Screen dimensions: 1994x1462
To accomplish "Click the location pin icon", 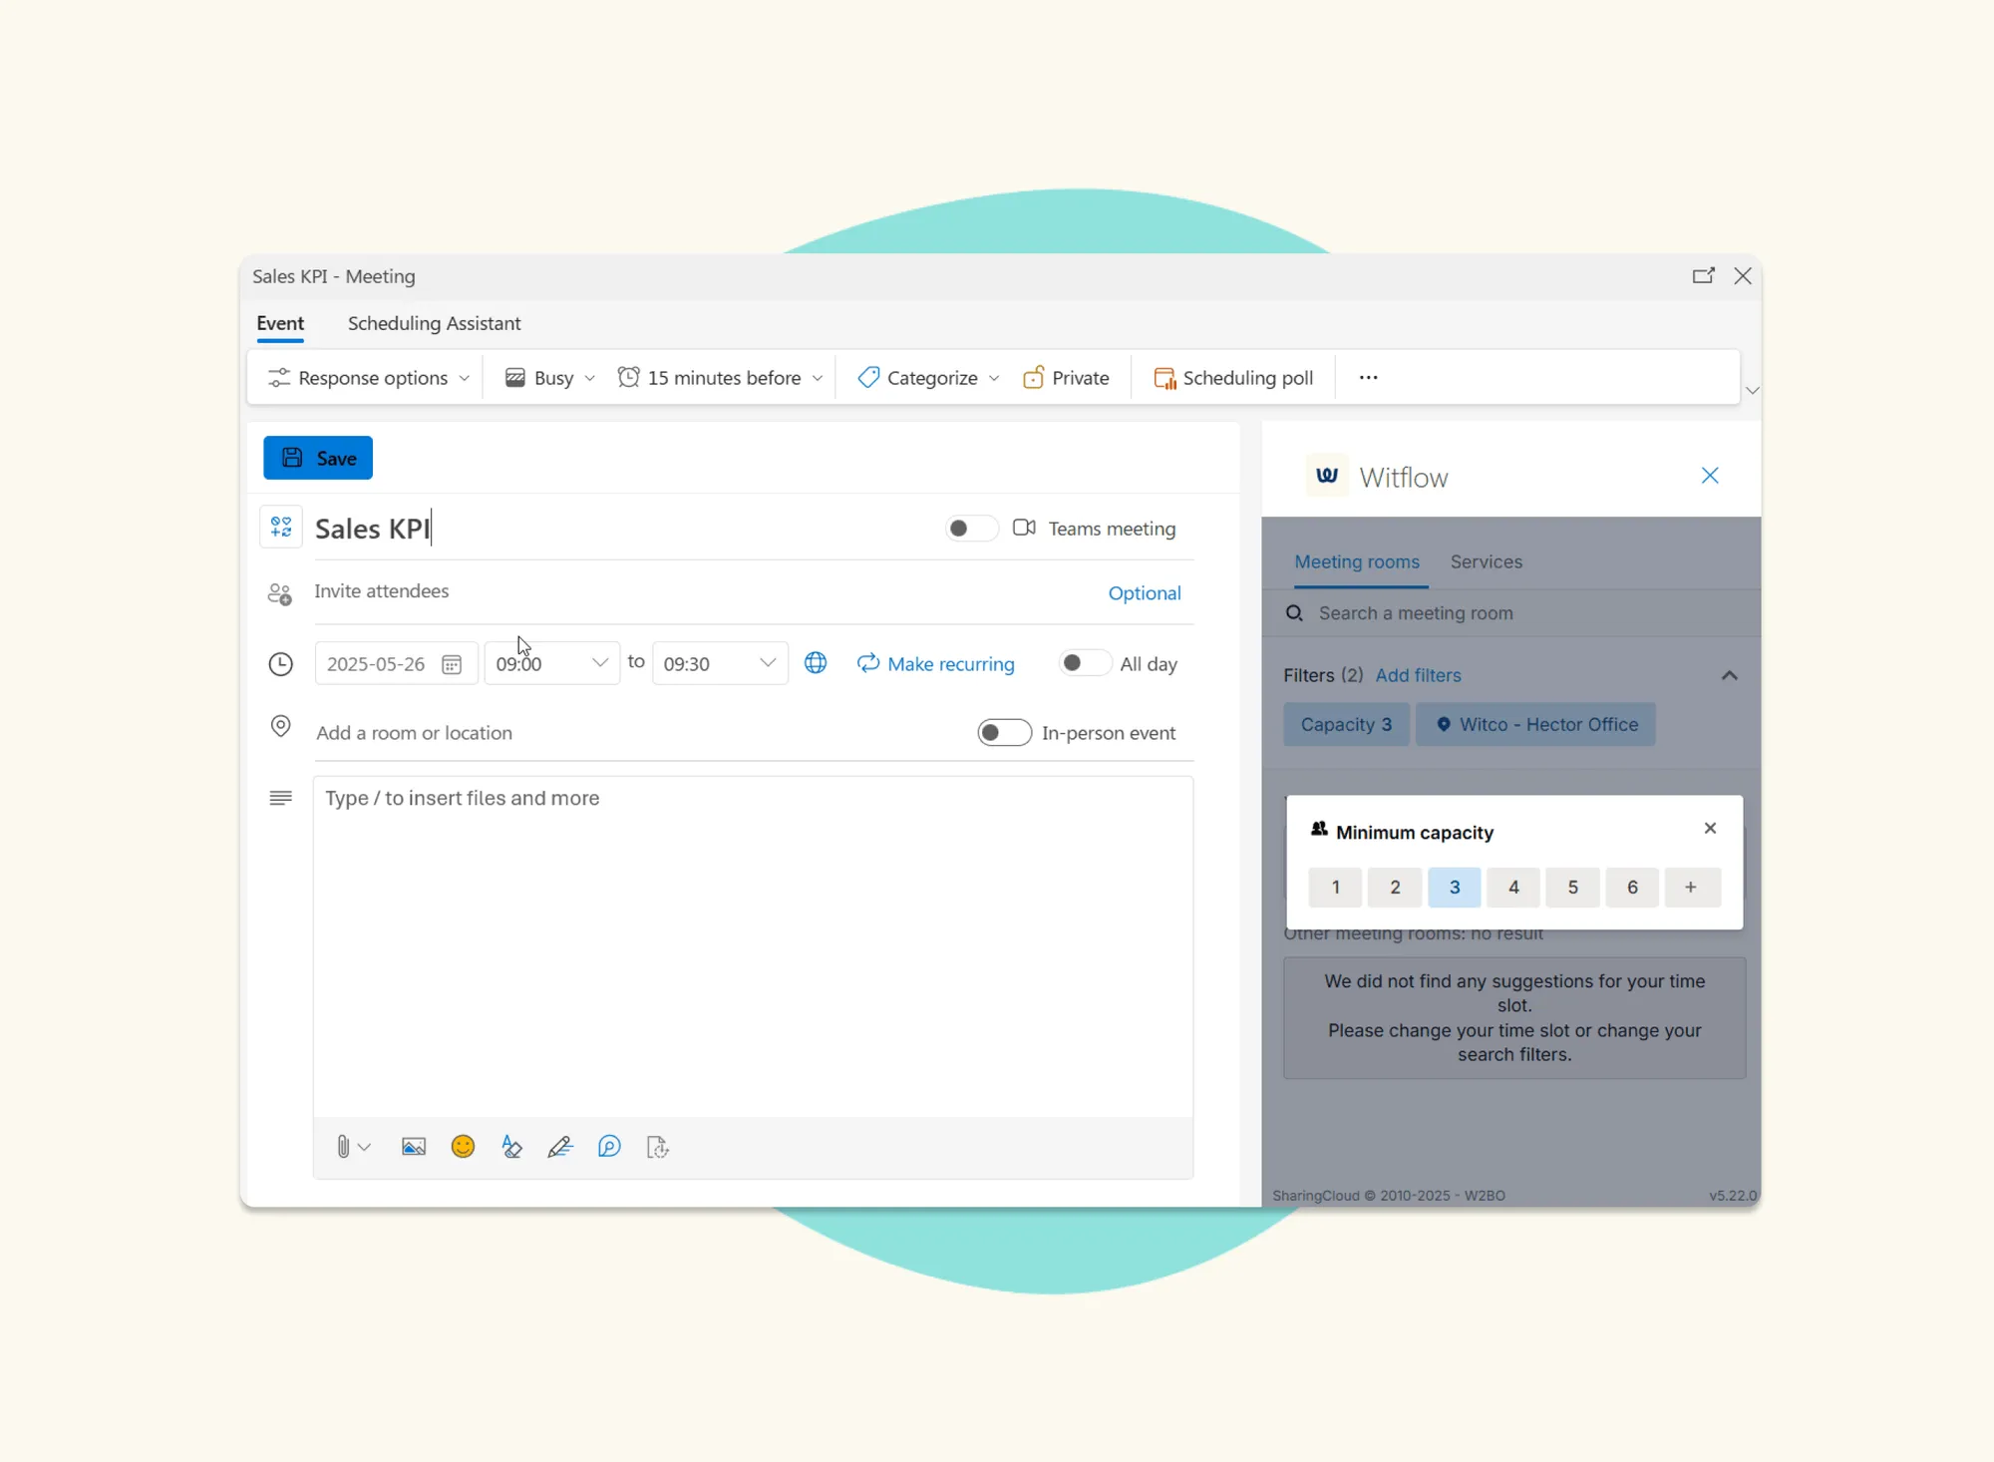I will (x=281, y=727).
